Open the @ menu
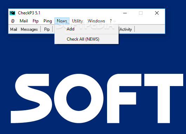 click(13, 21)
